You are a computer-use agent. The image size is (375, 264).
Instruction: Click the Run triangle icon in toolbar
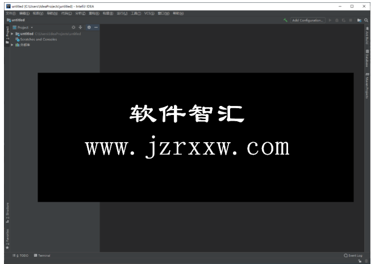tap(330, 20)
